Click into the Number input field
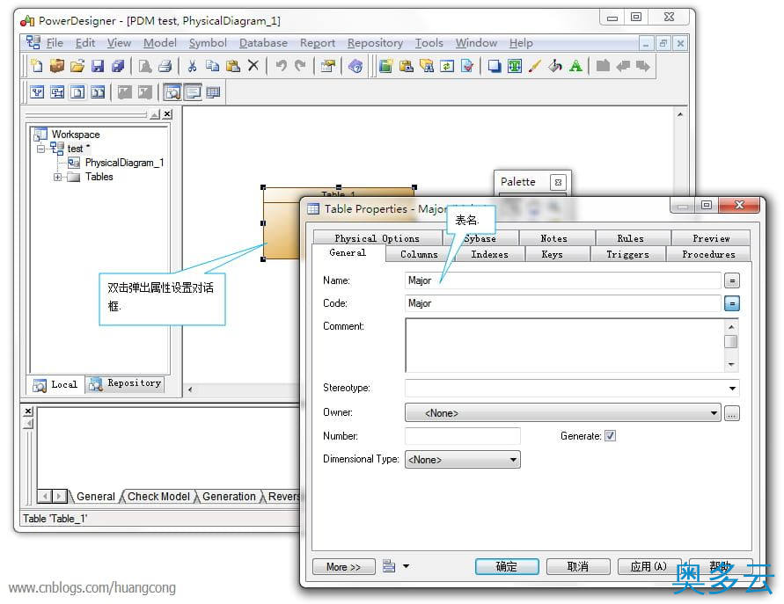784x604 pixels. 463,436
